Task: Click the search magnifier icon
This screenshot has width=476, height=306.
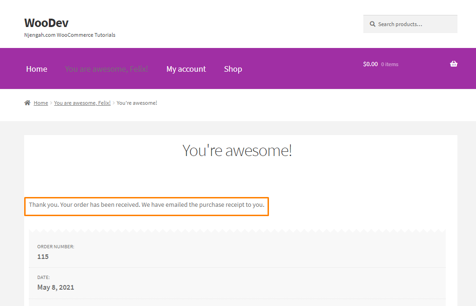Action: pos(373,24)
